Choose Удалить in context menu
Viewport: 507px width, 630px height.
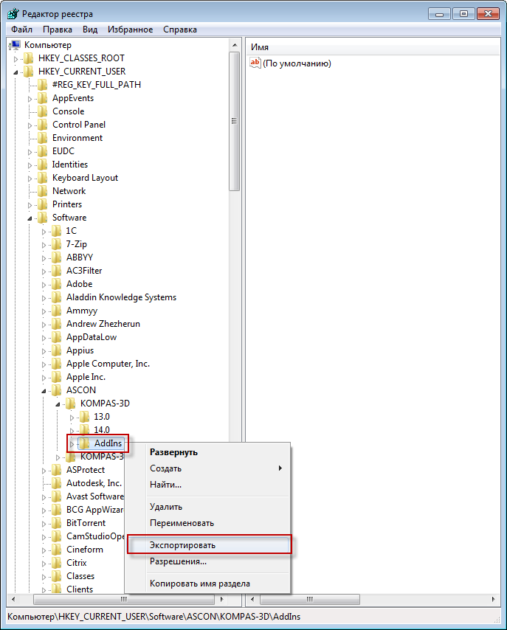[x=207, y=507]
